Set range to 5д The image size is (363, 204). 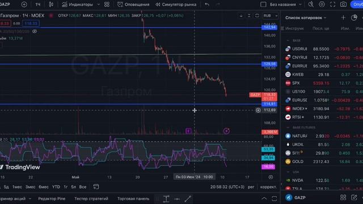point(6,187)
